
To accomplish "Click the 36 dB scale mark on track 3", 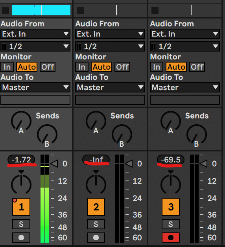I will [212, 215].
